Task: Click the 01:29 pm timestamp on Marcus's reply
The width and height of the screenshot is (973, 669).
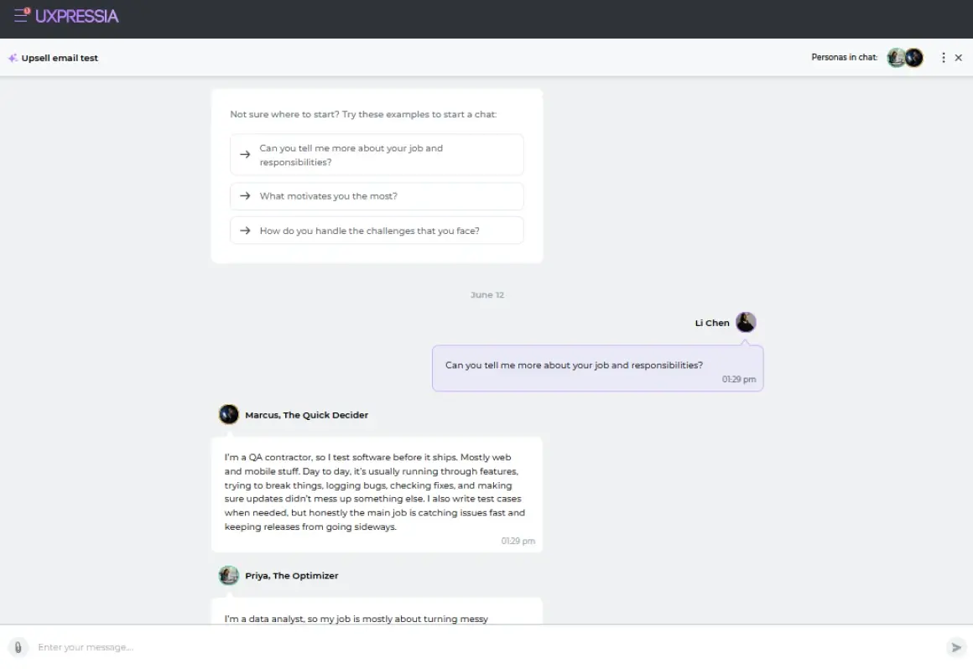Action: point(518,542)
